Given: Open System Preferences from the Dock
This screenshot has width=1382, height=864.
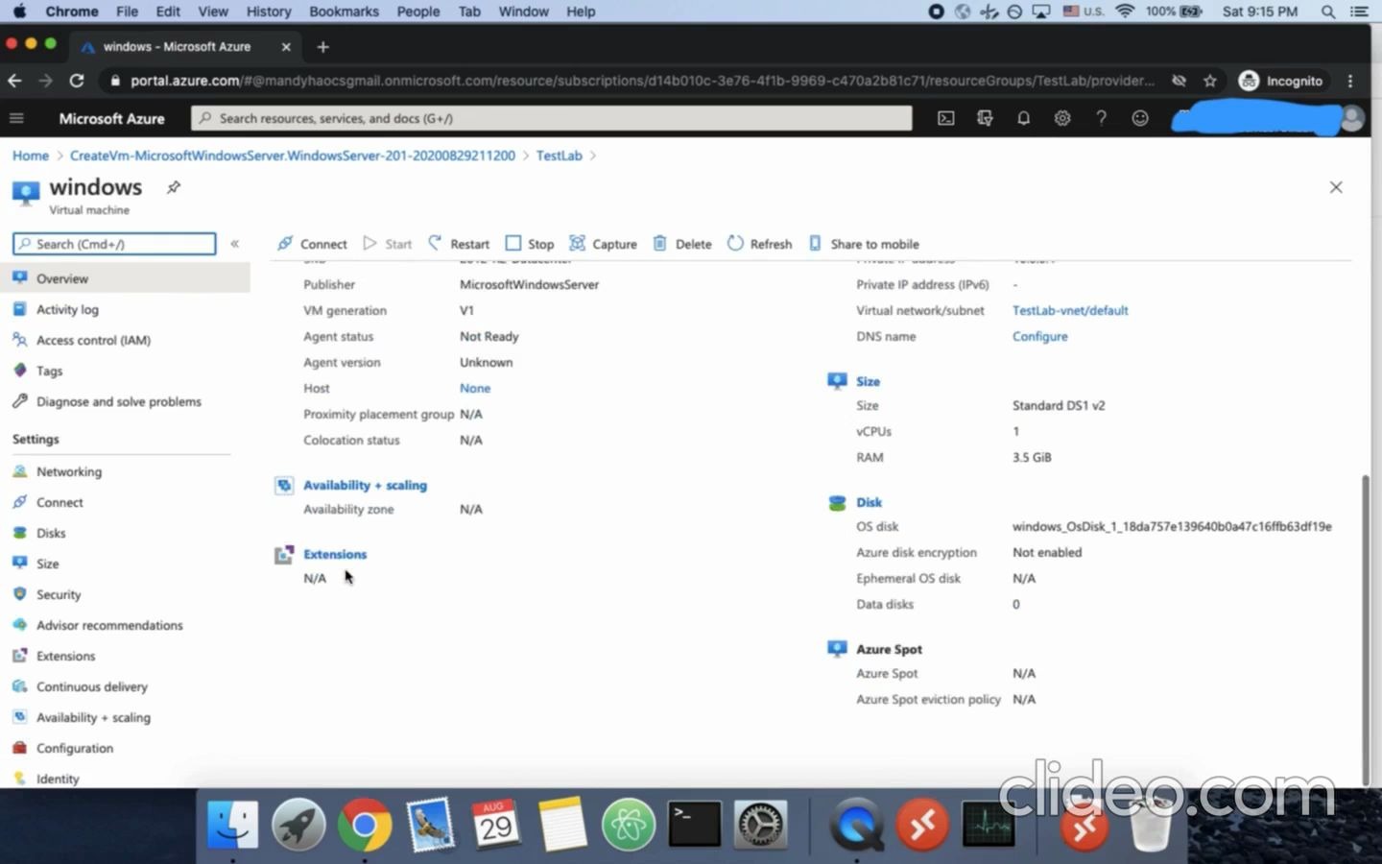Looking at the screenshot, I should pyautogui.click(x=760, y=825).
